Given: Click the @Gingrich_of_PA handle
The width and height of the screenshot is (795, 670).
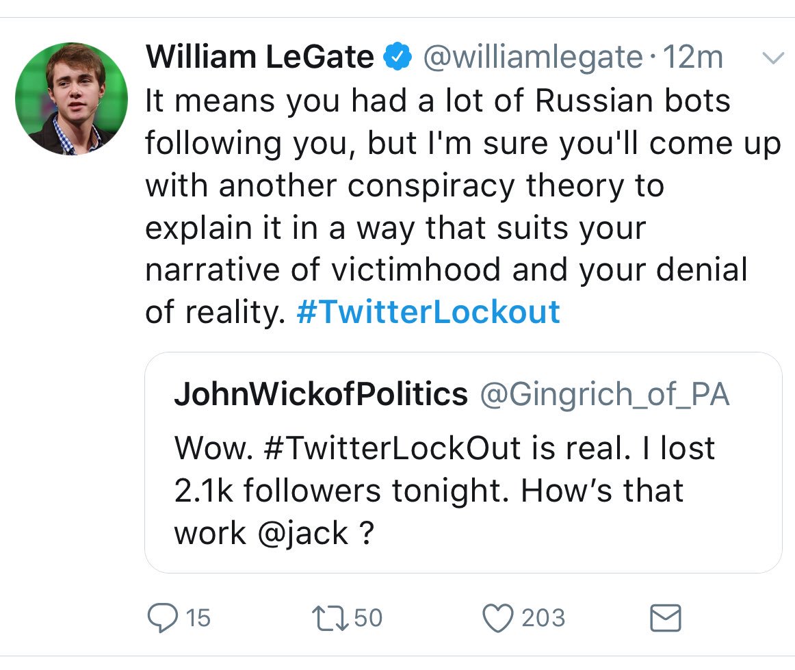Looking at the screenshot, I should pos(604,395).
